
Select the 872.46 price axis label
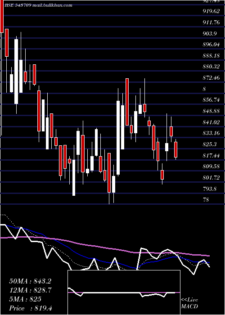pyautogui.click(x=211, y=78)
